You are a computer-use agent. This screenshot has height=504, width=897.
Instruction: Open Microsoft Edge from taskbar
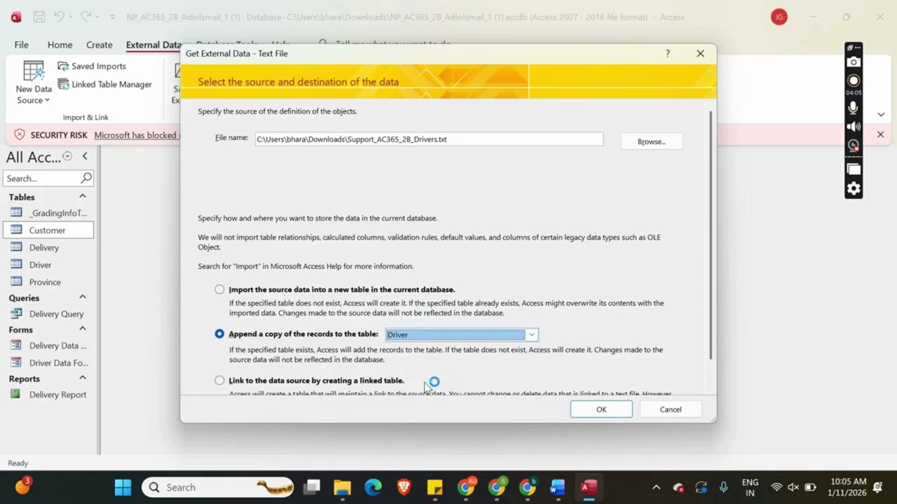coord(373,487)
